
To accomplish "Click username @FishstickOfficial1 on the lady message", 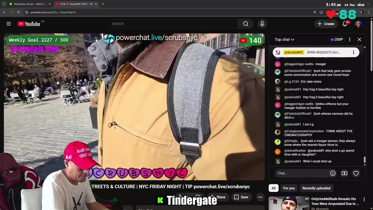I will coord(298,71).
